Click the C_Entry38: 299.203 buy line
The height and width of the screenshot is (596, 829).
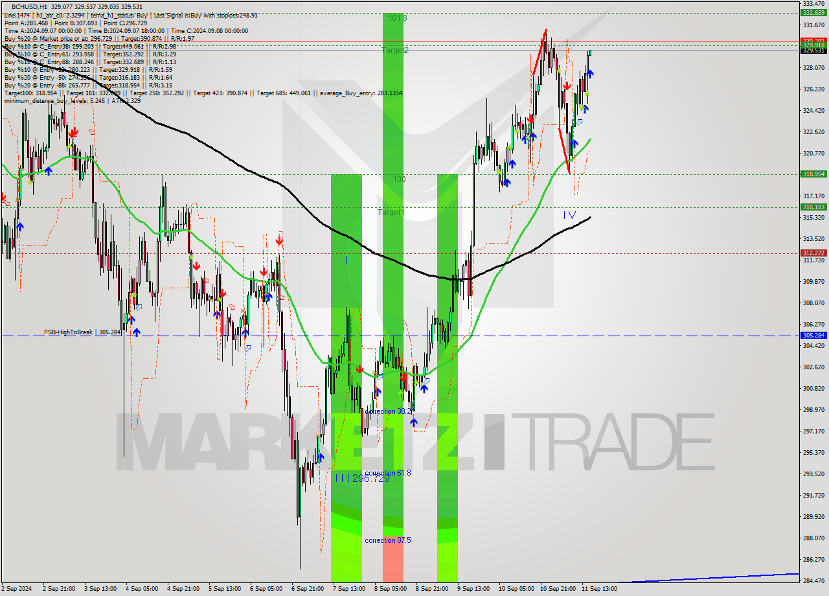90,47
